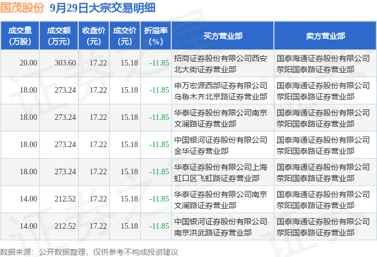Select the 收盘价(元) column header

click(94, 36)
